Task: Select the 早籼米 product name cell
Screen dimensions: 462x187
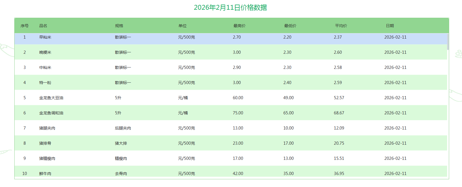Action: tap(45, 37)
